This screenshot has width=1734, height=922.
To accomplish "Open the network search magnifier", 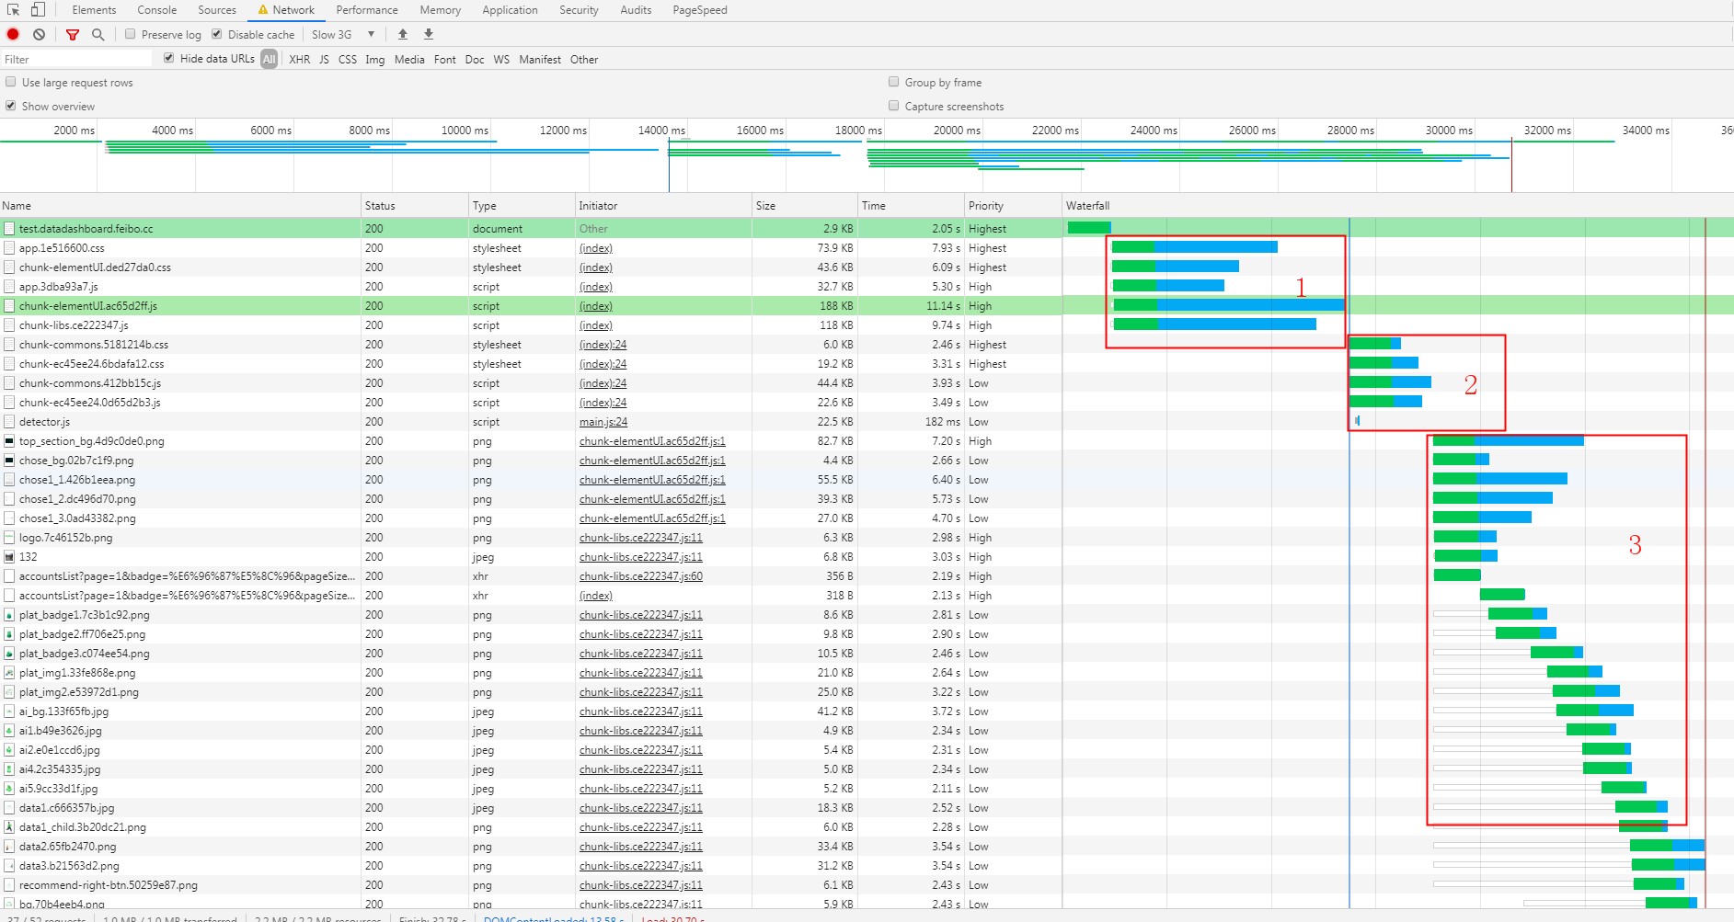I will (x=98, y=34).
